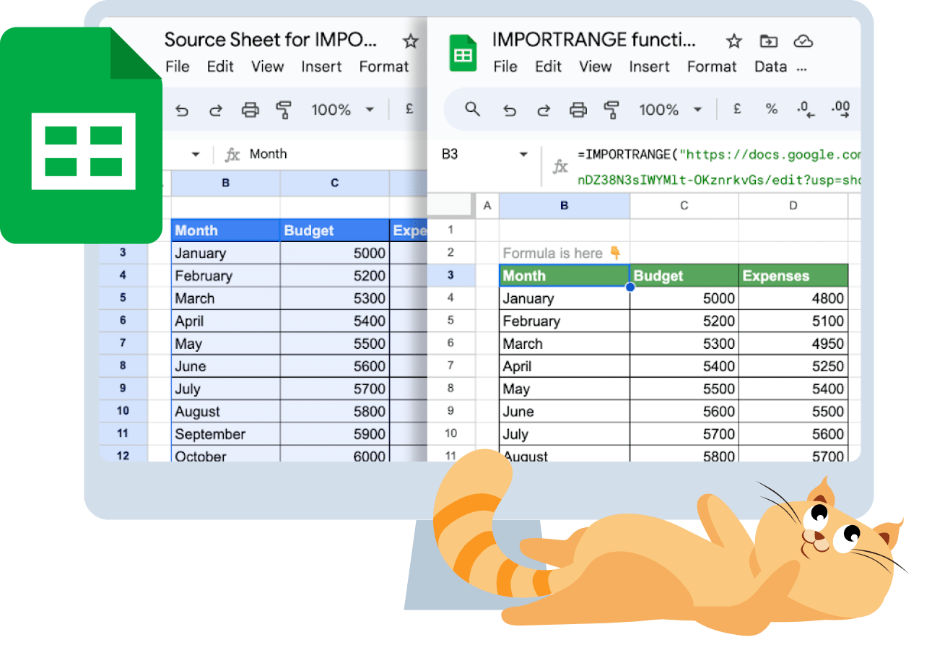The width and height of the screenshot is (932, 645).
Task: Open Data menu in IMPORTRANGE window
Action: click(770, 66)
